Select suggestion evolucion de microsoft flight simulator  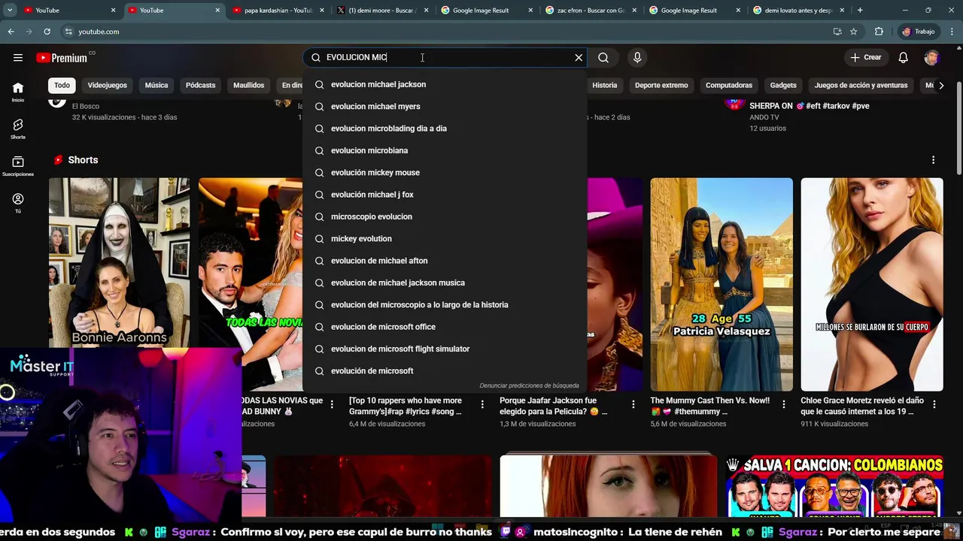point(445,349)
